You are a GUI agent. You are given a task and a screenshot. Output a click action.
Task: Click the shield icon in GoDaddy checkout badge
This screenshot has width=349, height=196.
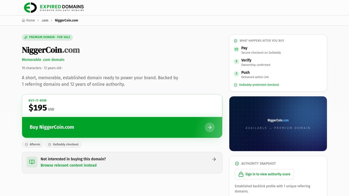(50, 145)
